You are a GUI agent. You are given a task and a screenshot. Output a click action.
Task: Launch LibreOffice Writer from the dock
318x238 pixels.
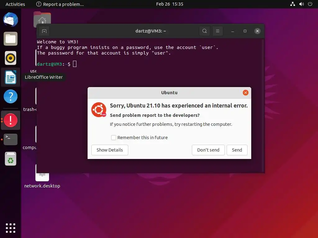pos(11,77)
